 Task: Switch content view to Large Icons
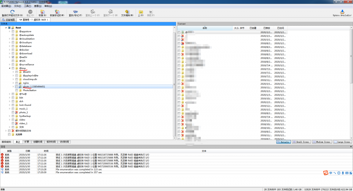coord(342,142)
